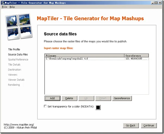Select Viewers step in sidebar
The width and height of the screenshot is (164, 134).
pos(12,75)
